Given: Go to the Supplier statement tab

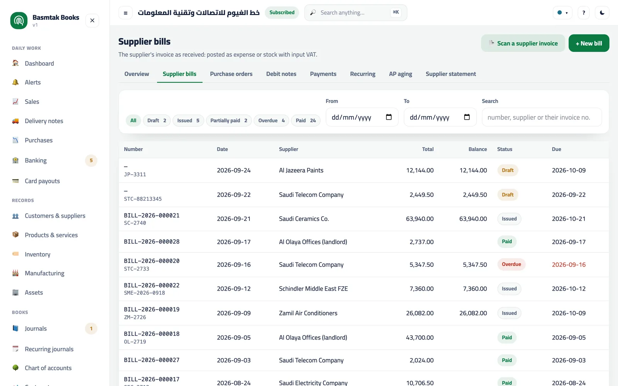Looking at the screenshot, I should 451,74.
